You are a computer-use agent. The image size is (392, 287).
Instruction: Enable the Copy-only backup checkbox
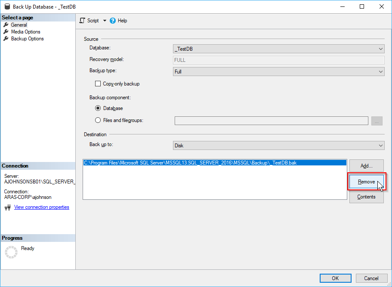(x=98, y=84)
